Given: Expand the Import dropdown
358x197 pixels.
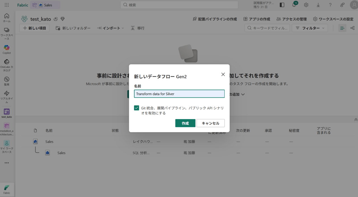Looking at the screenshot, I should pyautogui.click(x=110, y=28).
